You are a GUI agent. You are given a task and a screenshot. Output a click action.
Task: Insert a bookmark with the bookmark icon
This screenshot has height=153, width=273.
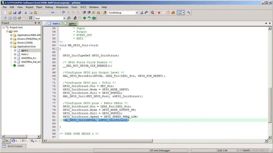click(x=64, y=13)
